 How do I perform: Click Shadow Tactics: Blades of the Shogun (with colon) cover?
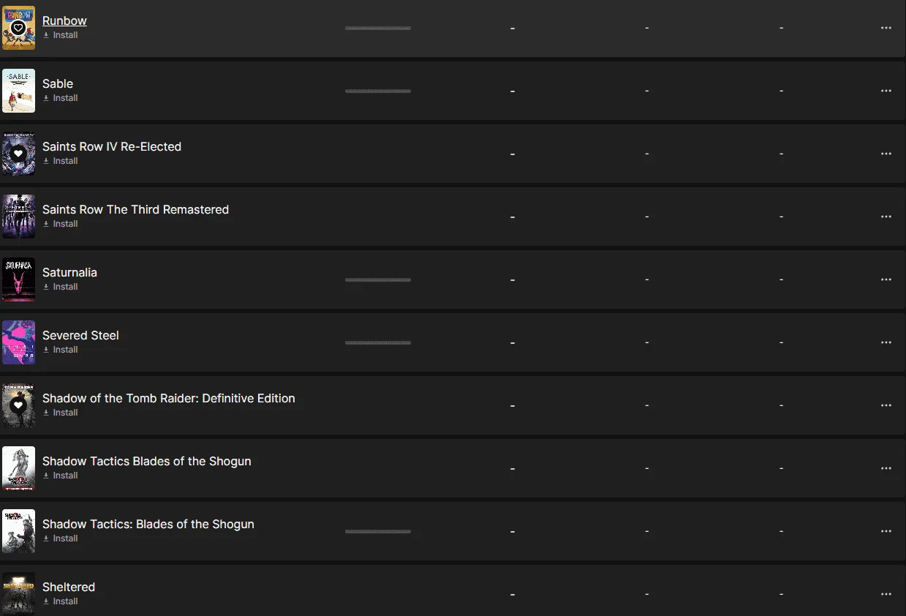tap(18, 531)
